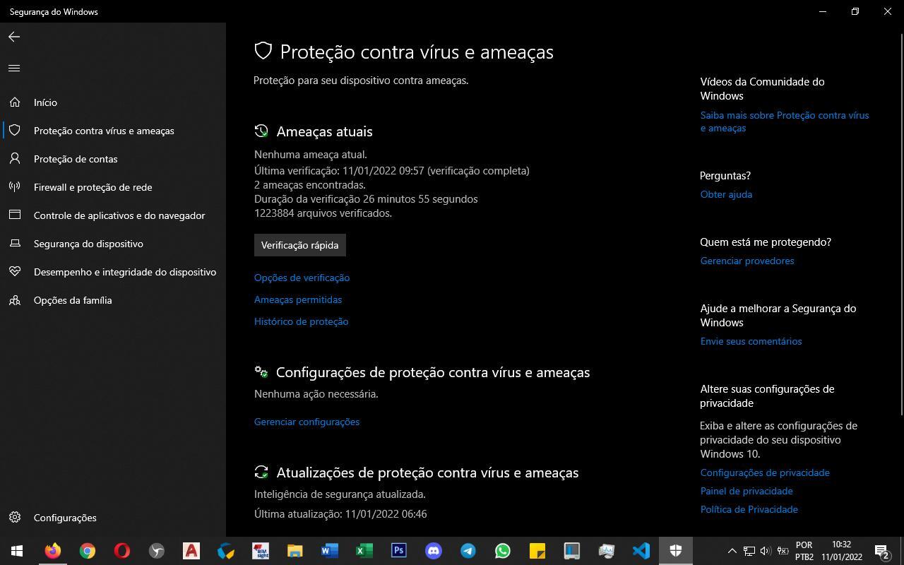
Task: Click Envie seus comentários link
Action: click(x=751, y=341)
